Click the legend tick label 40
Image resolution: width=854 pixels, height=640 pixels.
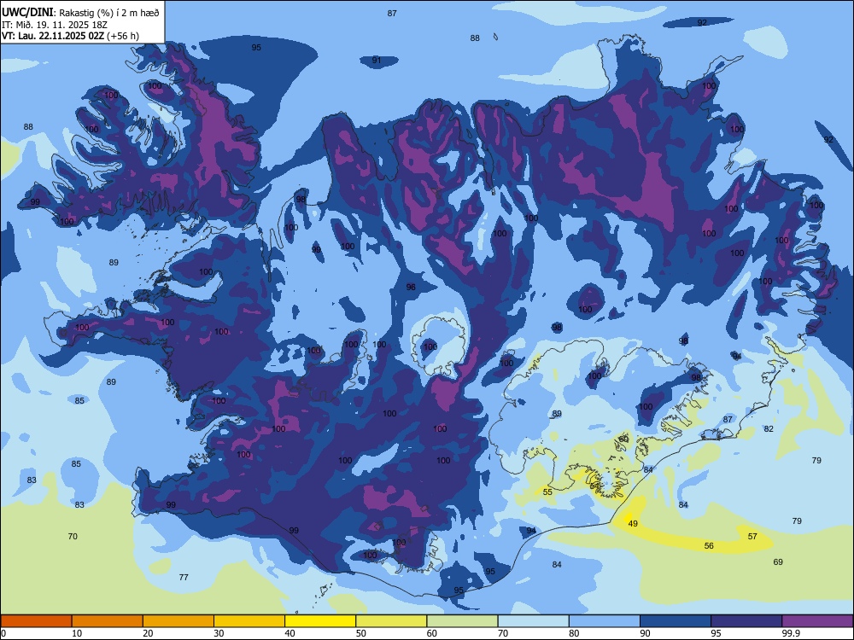click(290, 633)
